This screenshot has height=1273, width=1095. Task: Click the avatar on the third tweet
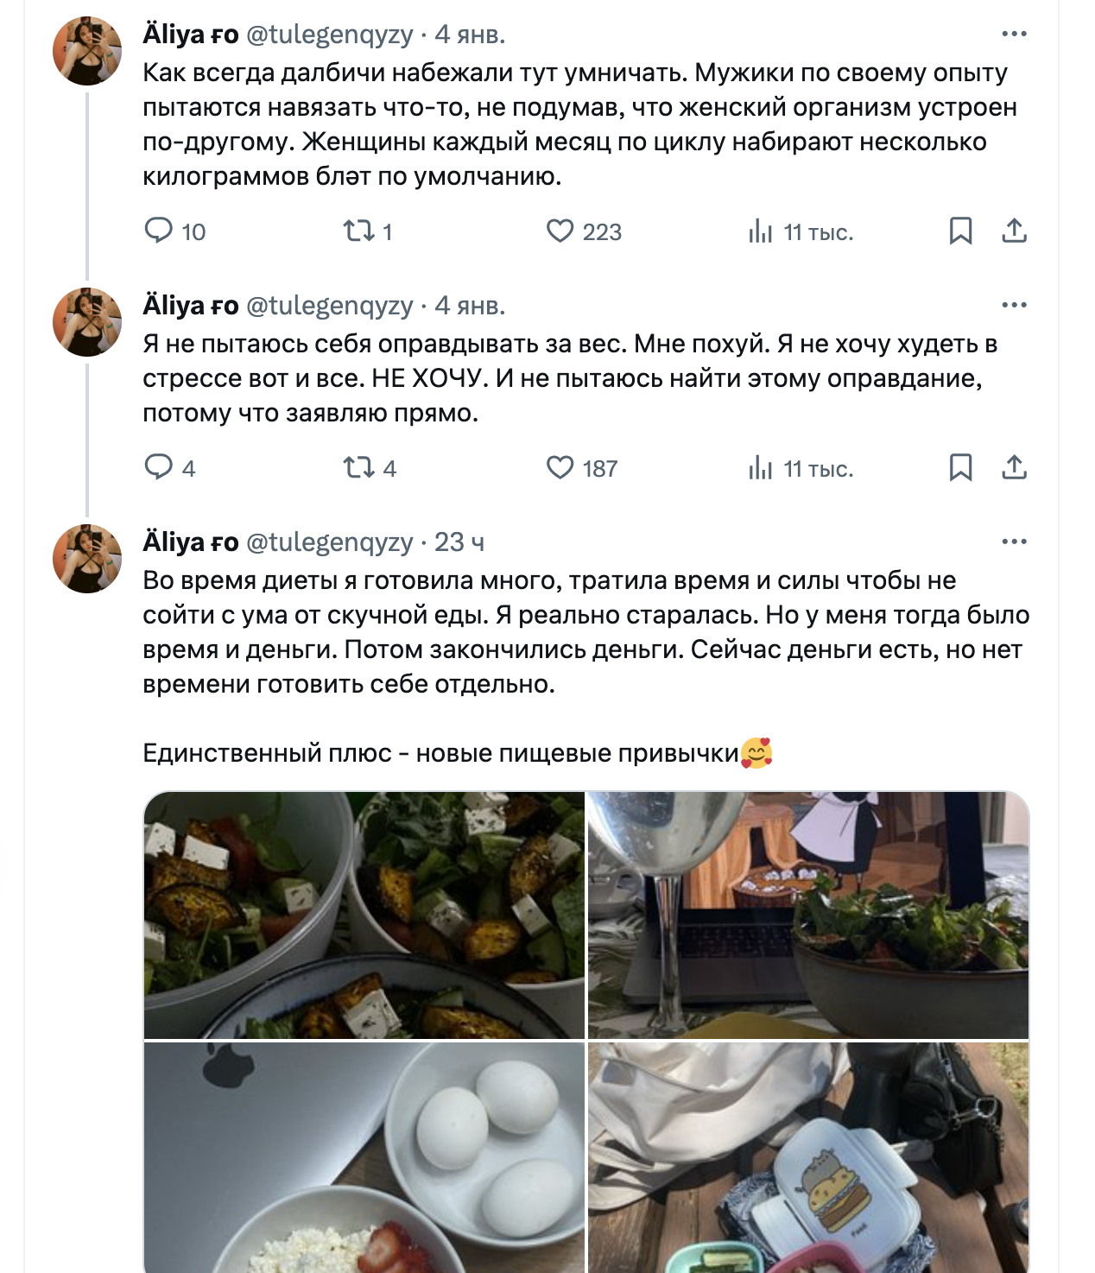coord(87,559)
